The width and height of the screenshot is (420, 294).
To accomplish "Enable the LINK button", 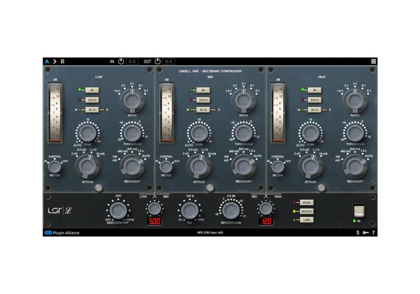I will pyautogui.click(x=307, y=220).
